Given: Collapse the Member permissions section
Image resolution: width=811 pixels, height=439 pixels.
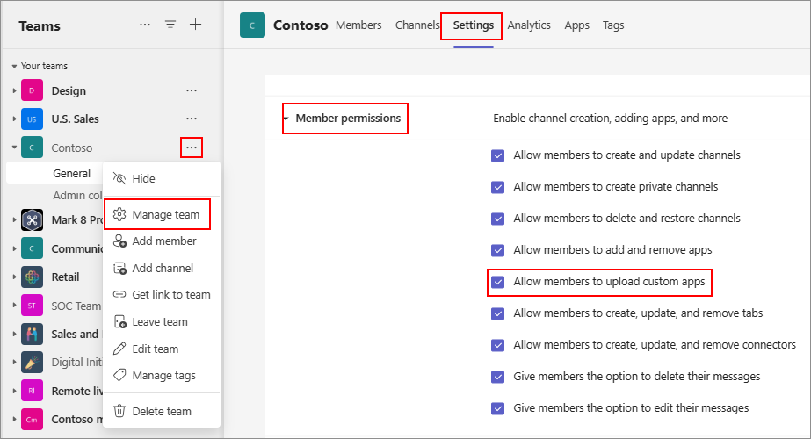Looking at the screenshot, I should 286,119.
